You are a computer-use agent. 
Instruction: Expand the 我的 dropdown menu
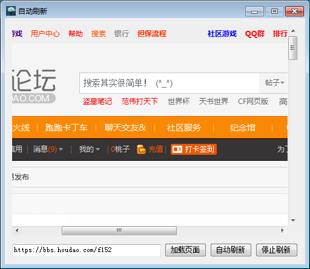point(90,149)
